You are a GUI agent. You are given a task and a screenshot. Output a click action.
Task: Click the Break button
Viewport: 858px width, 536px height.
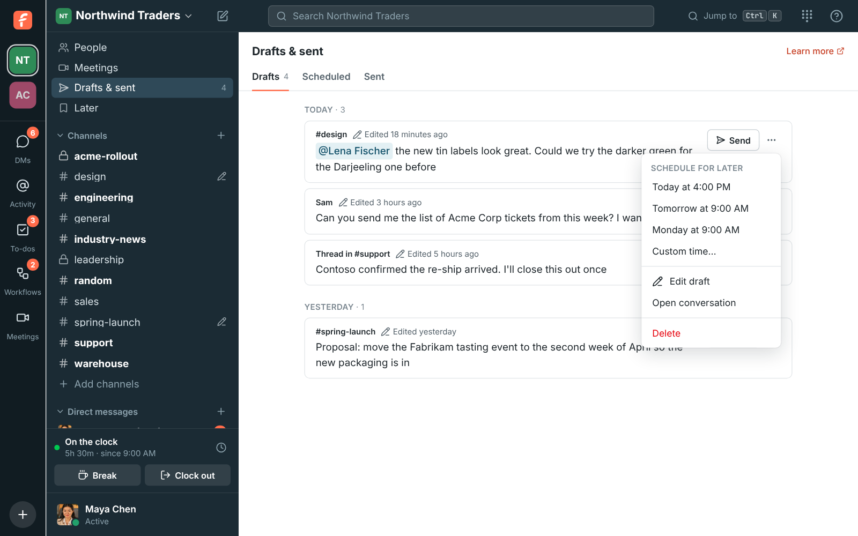click(x=98, y=475)
